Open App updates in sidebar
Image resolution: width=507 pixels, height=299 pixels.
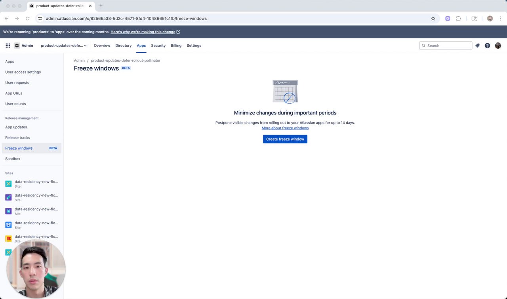[32, 127]
